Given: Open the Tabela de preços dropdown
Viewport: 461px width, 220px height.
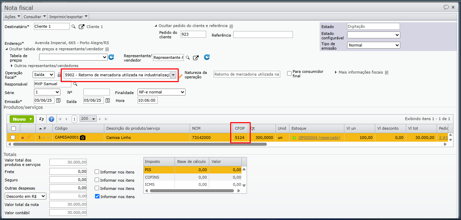Looking at the screenshot, I should pyautogui.click(x=73, y=57).
